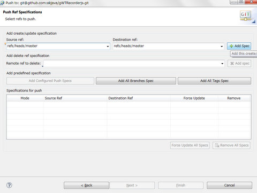The height and width of the screenshot is (193, 257).
Task: Click Force Update All Specs button
Action: (190, 145)
